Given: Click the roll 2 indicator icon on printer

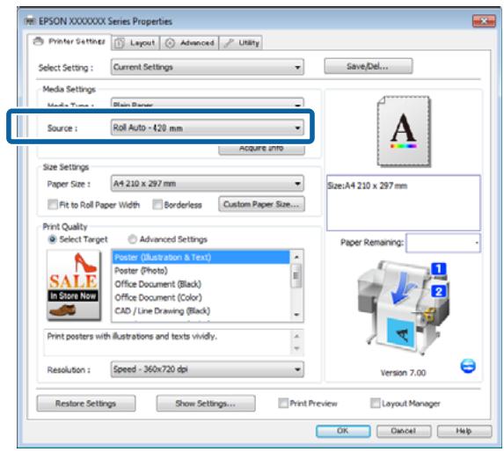Looking at the screenshot, I should coord(439,292).
